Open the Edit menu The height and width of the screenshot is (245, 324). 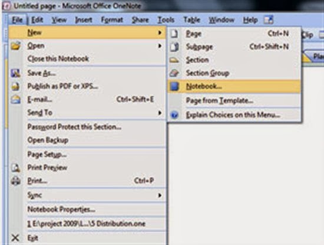click(x=37, y=20)
